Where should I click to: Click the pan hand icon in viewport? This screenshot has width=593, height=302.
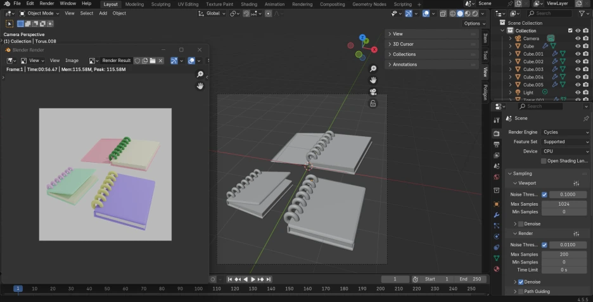click(x=373, y=80)
